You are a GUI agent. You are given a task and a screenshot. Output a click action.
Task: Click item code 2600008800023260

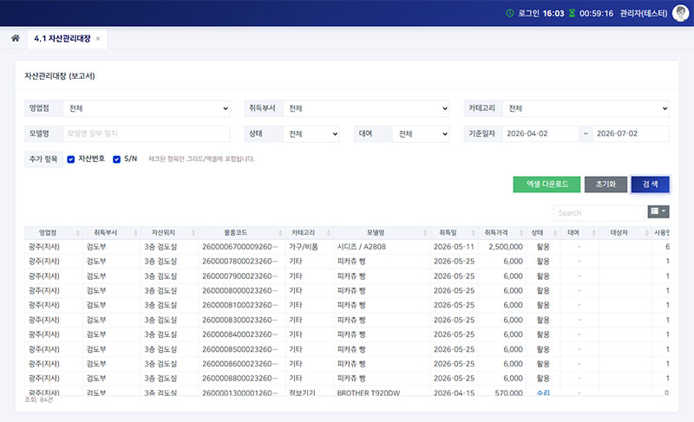pos(240,379)
